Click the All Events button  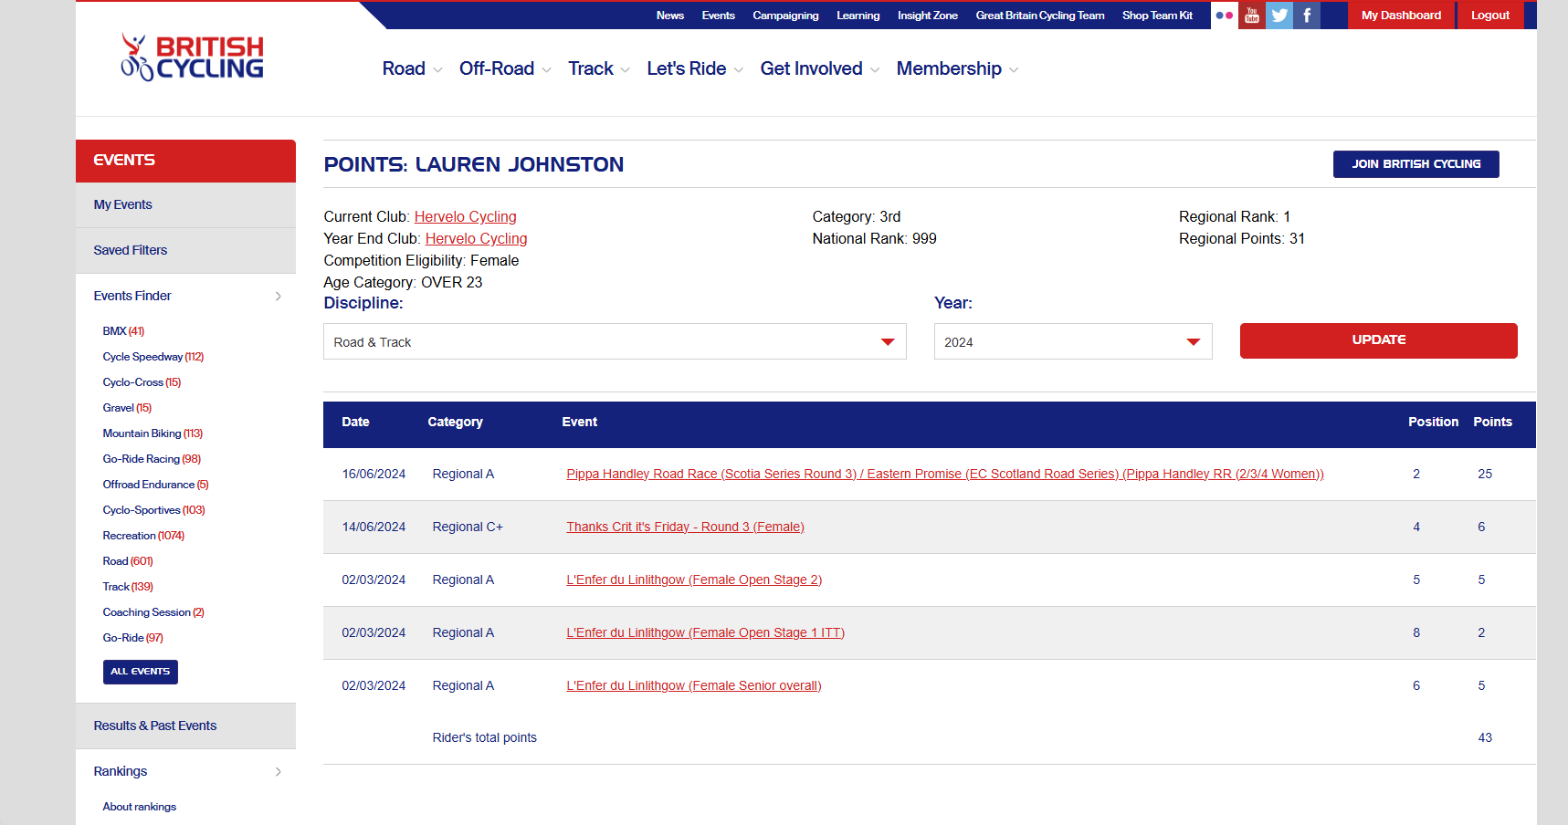tap(140, 672)
